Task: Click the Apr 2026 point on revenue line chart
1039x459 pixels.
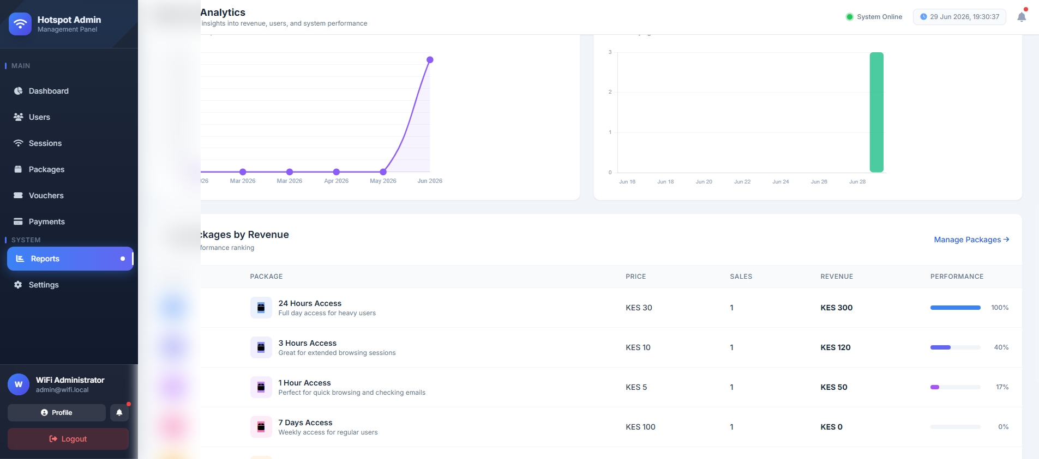Action: [337, 172]
